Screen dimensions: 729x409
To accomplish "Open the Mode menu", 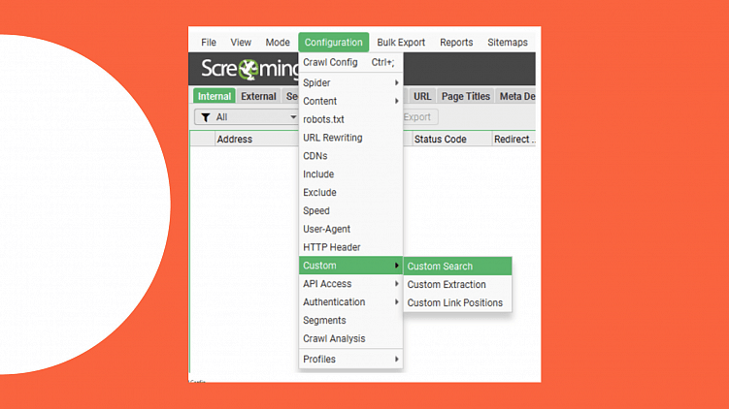I will pyautogui.click(x=278, y=43).
